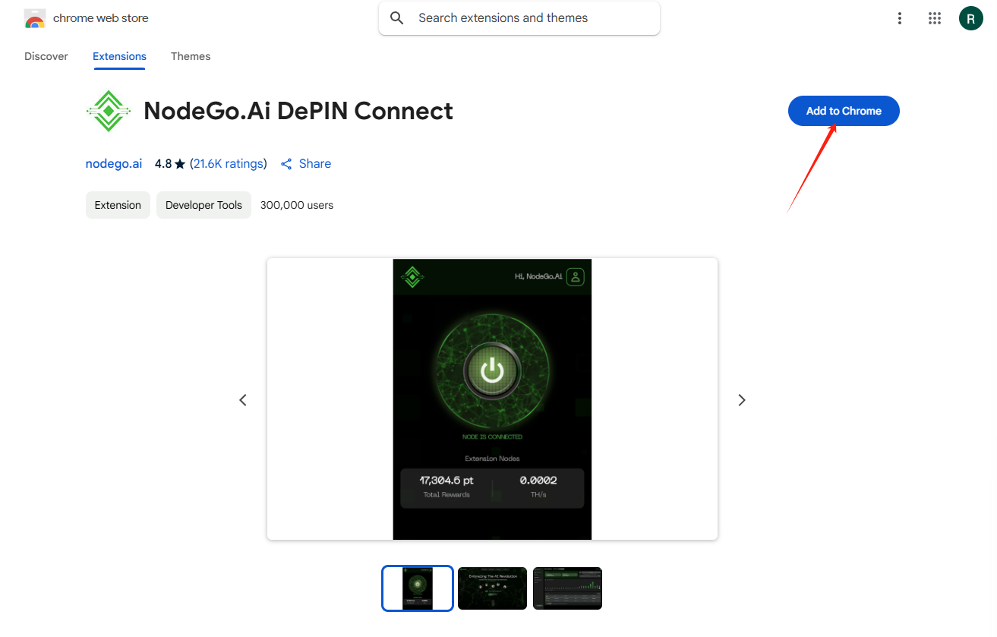Screen dimensions: 997x637
Task: Click the NodeGo.Ai extension logo
Action: tap(109, 111)
